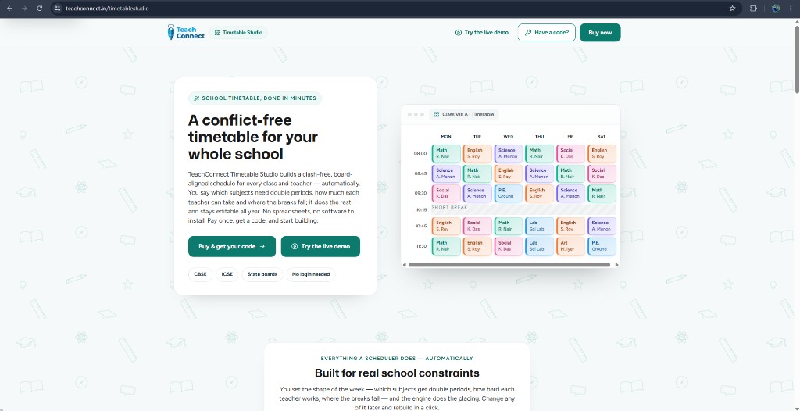Click the timetable right scroll arrow
Image resolution: width=800 pixels, height=411 pixels.
pyautogui.click(x=616, y=265)
